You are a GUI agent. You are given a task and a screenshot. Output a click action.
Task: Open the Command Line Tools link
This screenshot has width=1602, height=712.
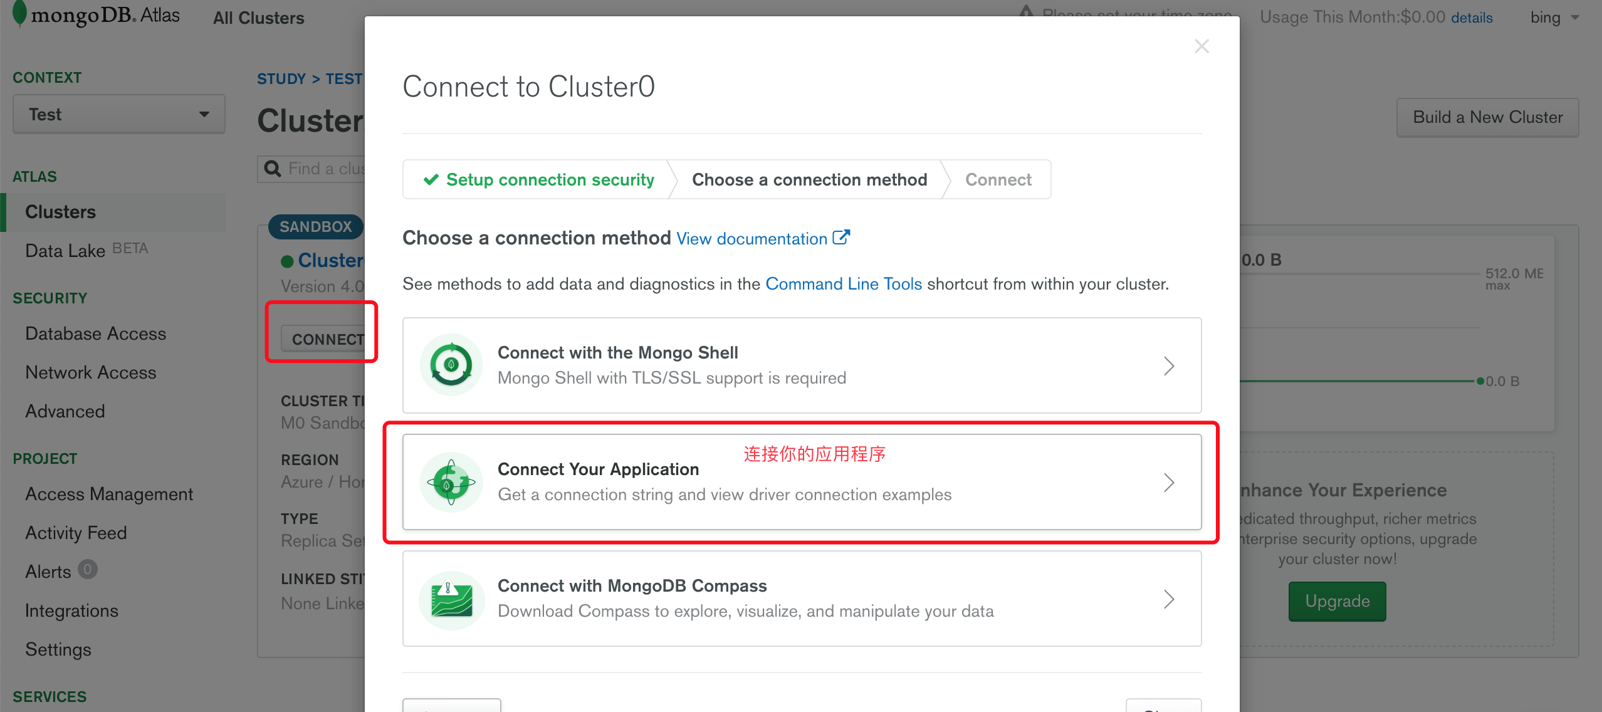[x=844, y=284]
